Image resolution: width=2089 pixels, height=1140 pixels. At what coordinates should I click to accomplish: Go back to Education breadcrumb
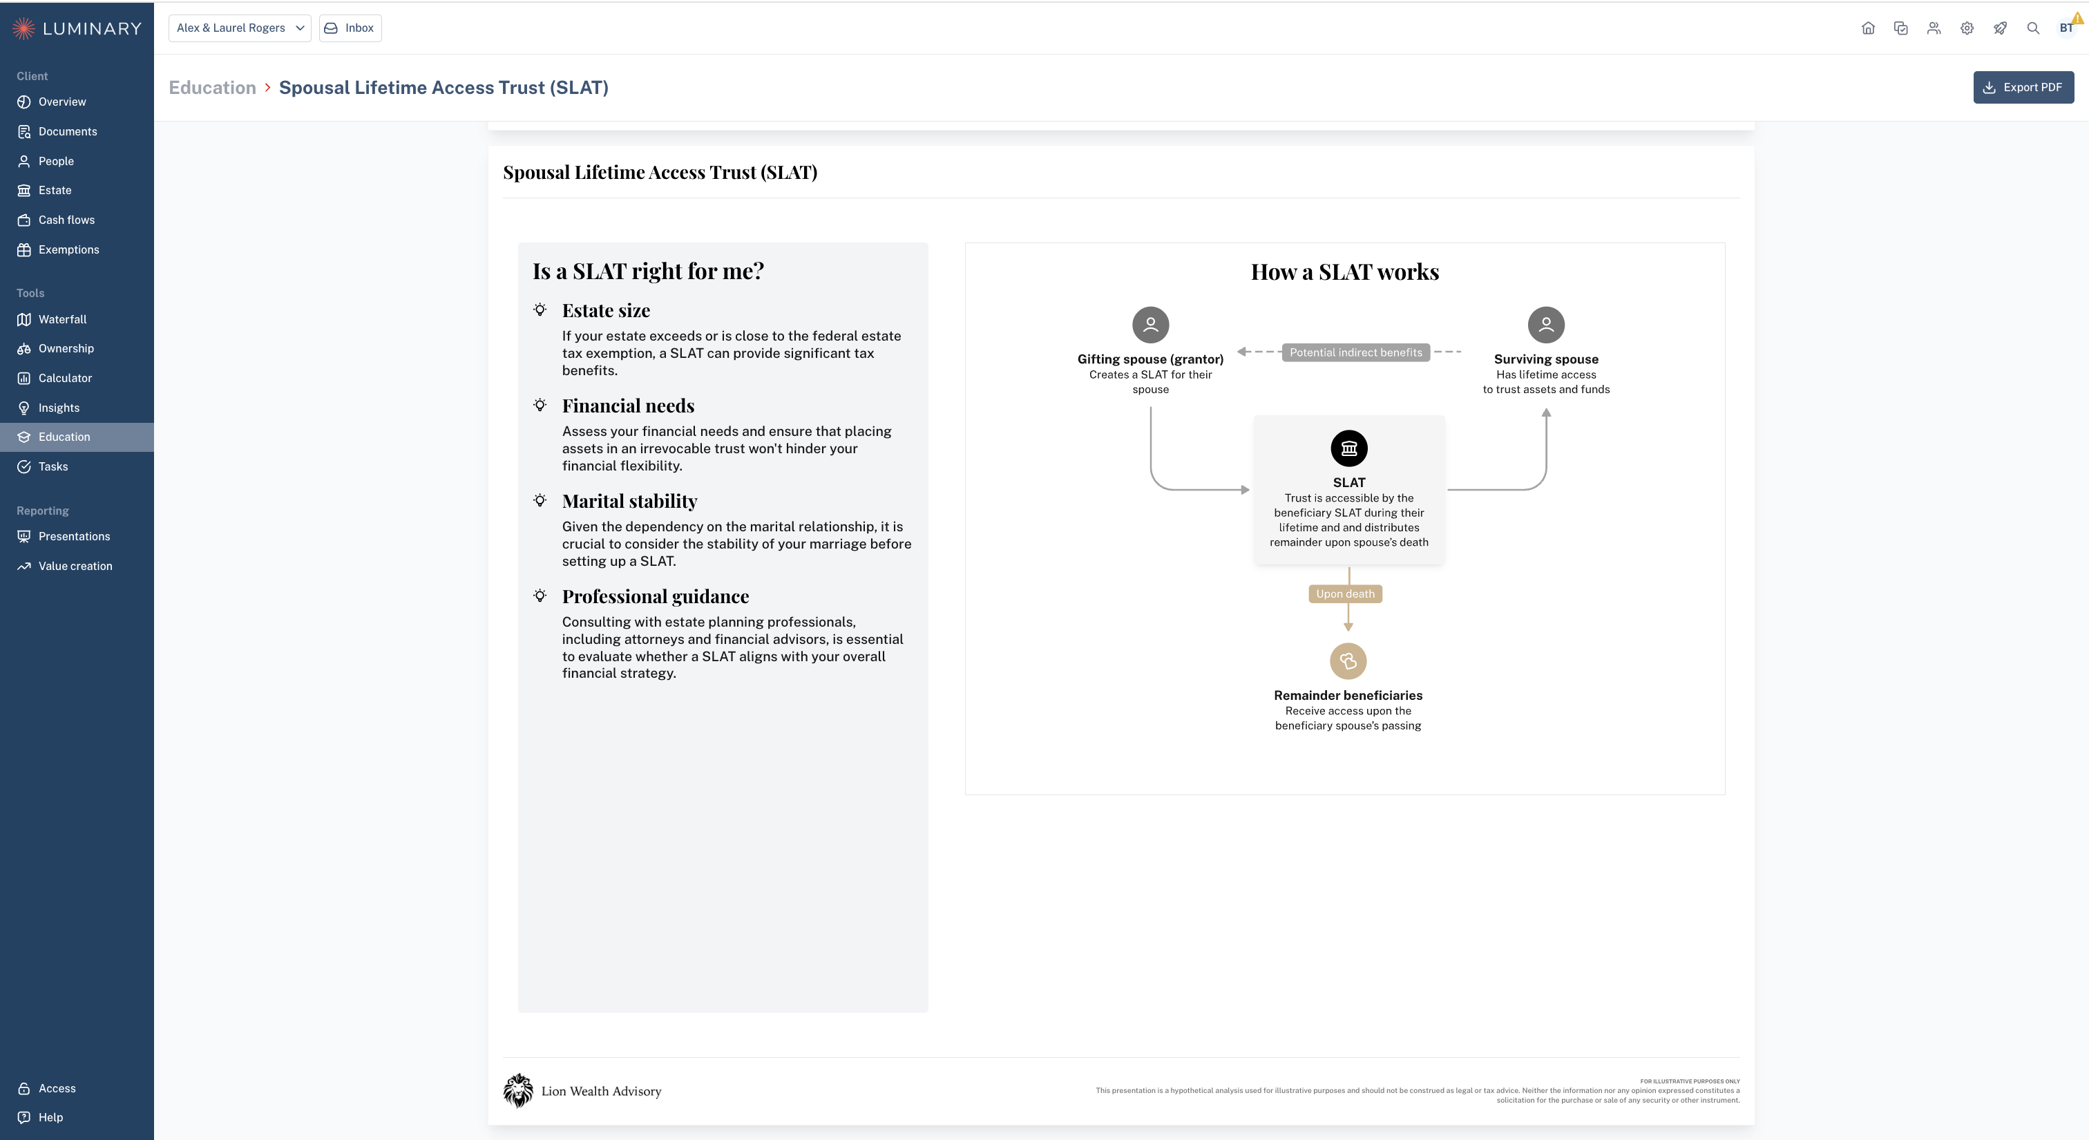click(x=213, y=88)
